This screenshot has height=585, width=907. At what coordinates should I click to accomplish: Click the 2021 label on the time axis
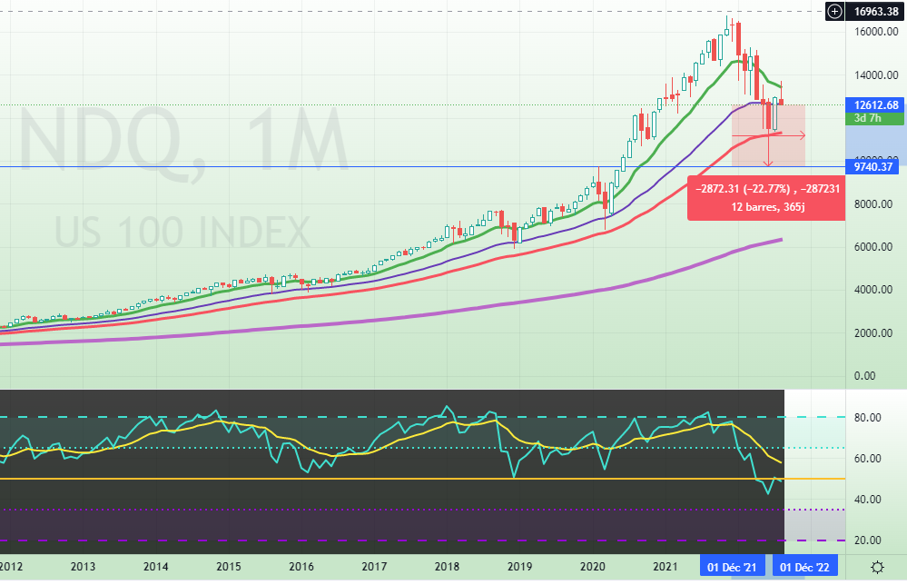[665, 567]
